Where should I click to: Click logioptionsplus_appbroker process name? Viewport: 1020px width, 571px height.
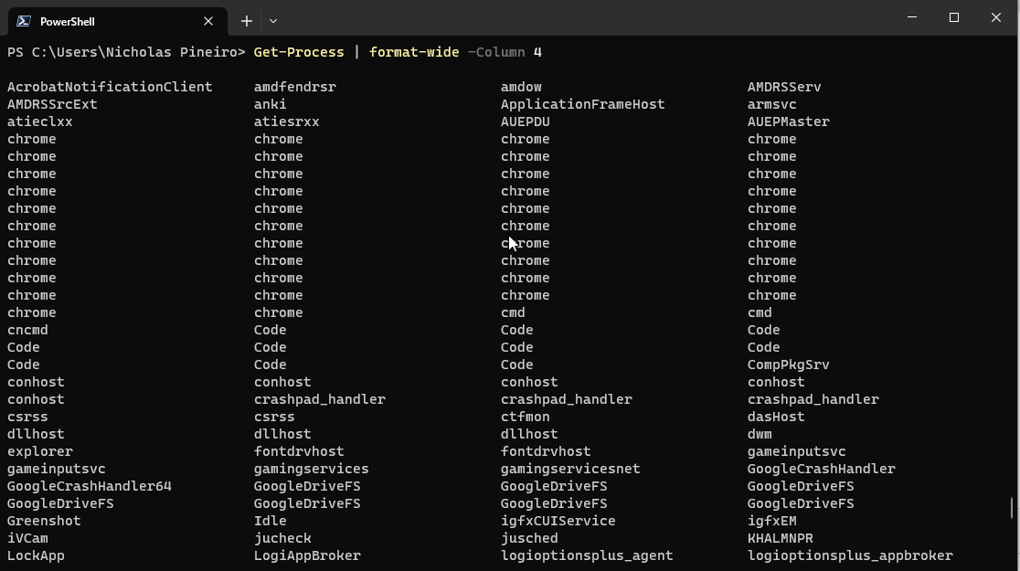(x=850, y=556)
